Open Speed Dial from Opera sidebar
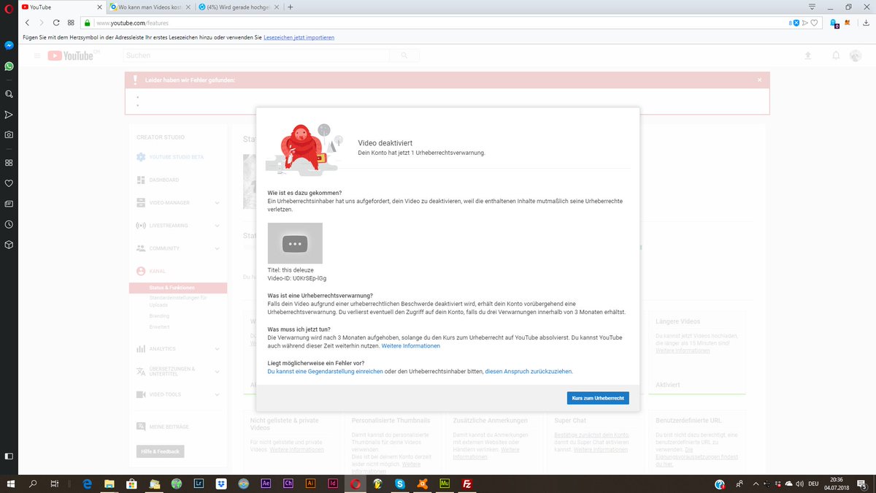Screen dimensions: 876x493 [x=9, y=162]
